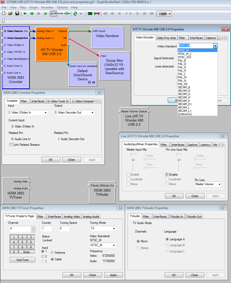Increase channel using the spinner up arrow

pyautogui.click(x=33, y=228)
